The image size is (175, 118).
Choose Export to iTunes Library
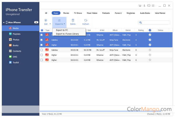coord(67,34)
